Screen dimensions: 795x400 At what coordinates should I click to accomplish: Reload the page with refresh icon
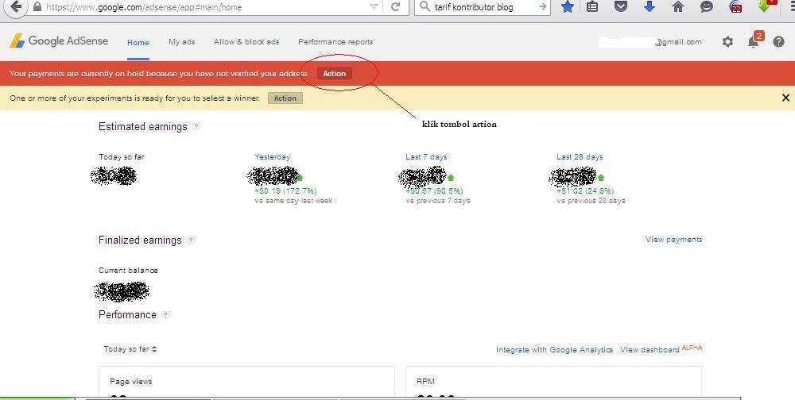pos(395,7)
